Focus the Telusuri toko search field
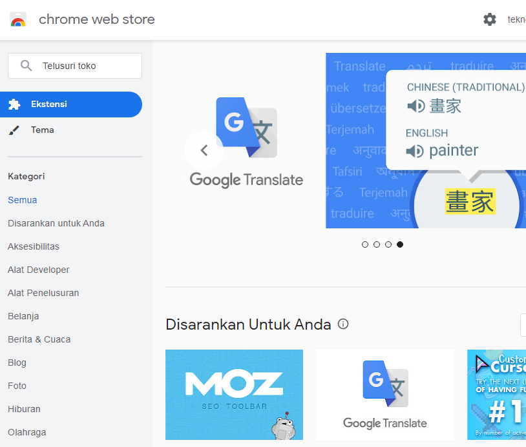The height and width of the screenshot is (447, 526). 75,66
